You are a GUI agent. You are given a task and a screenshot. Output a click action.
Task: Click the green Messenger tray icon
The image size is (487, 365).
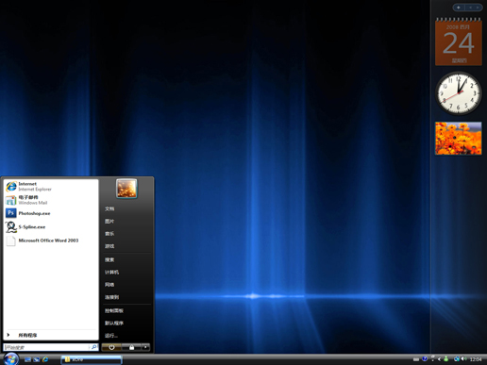click(446, 358)
